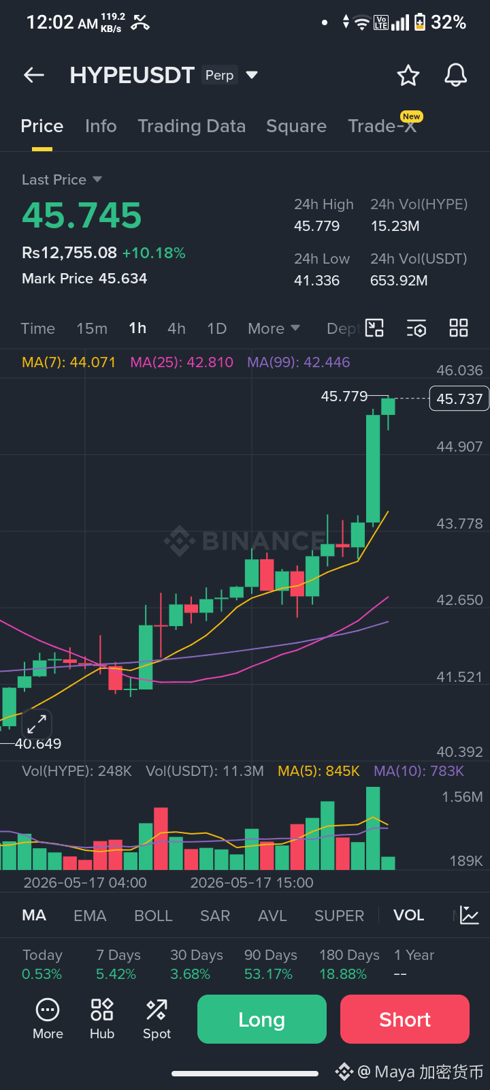Add HYPEUSDT to favorites with star
Viewport: 490px width, 1090px height.
tap(408, 75)
